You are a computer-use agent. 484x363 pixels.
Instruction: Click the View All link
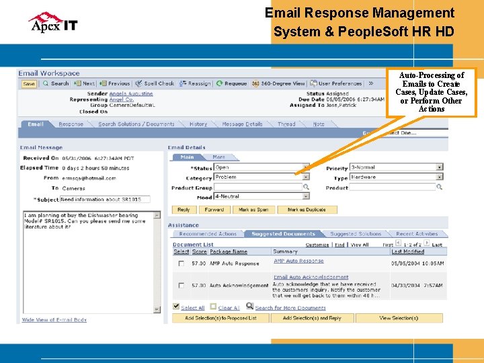[360, 245]
